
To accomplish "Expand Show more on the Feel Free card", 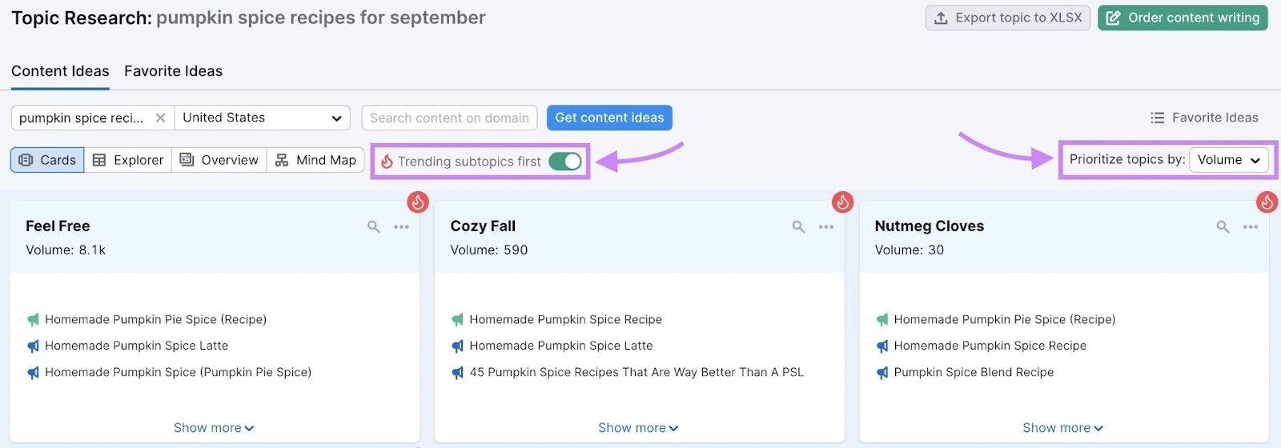I will click(214, 428).
